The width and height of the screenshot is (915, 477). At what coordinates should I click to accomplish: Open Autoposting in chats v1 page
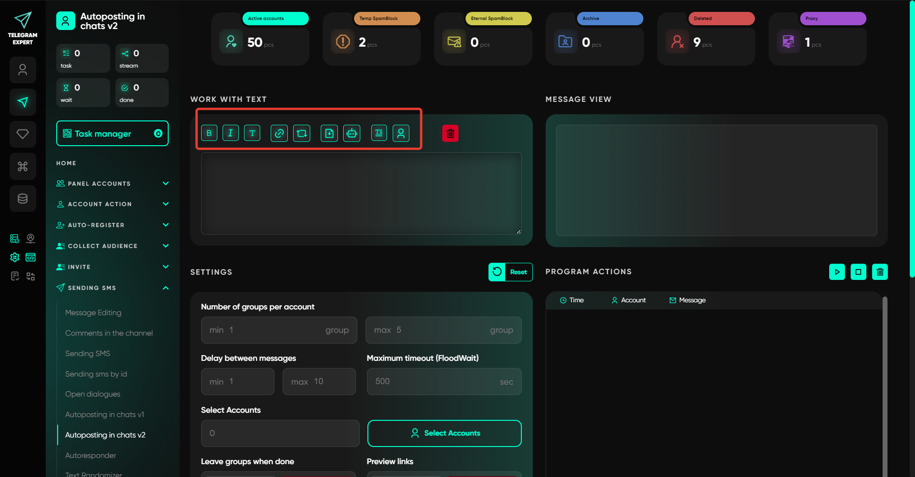click(104, 415)
